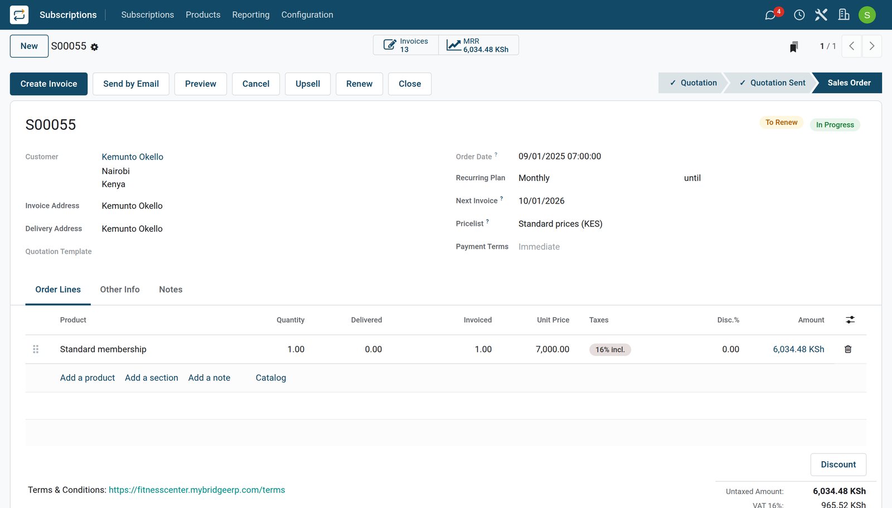Go to the previous record arrow
892x508 pixels.
point(851,46)
